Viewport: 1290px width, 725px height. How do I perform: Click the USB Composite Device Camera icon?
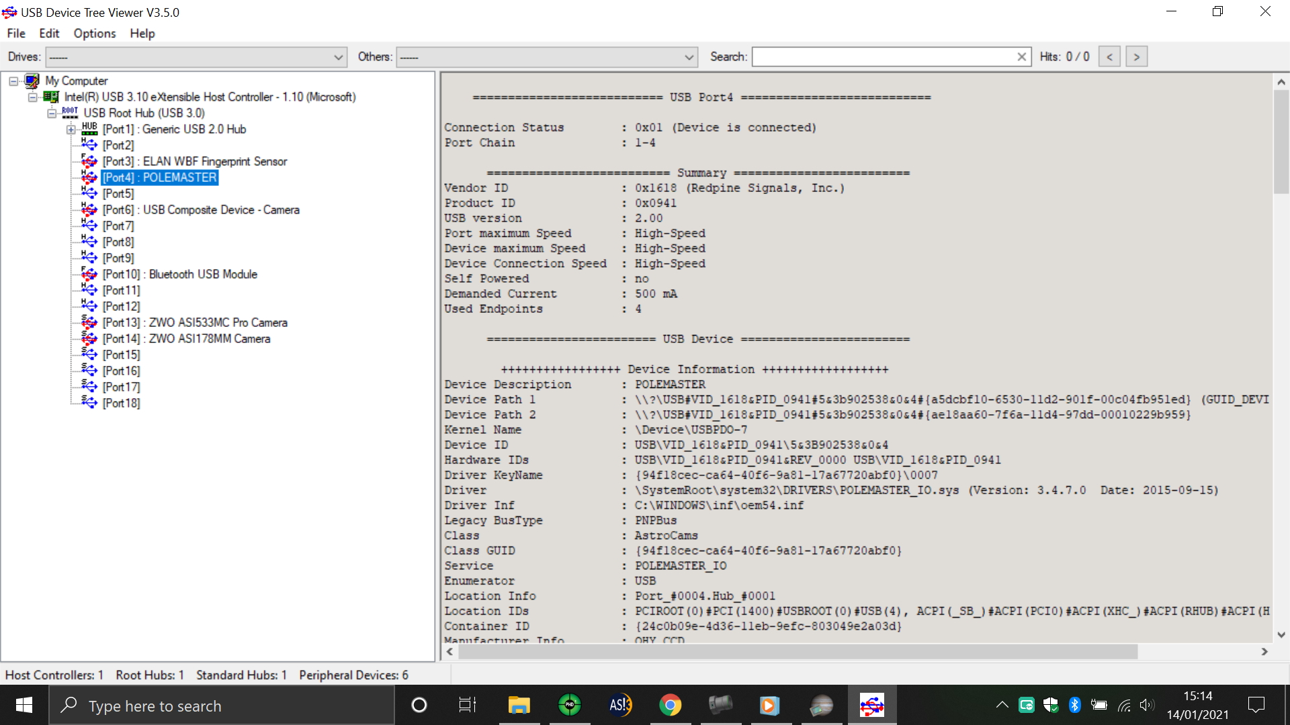pyautogui.click(x=89, y=209)
